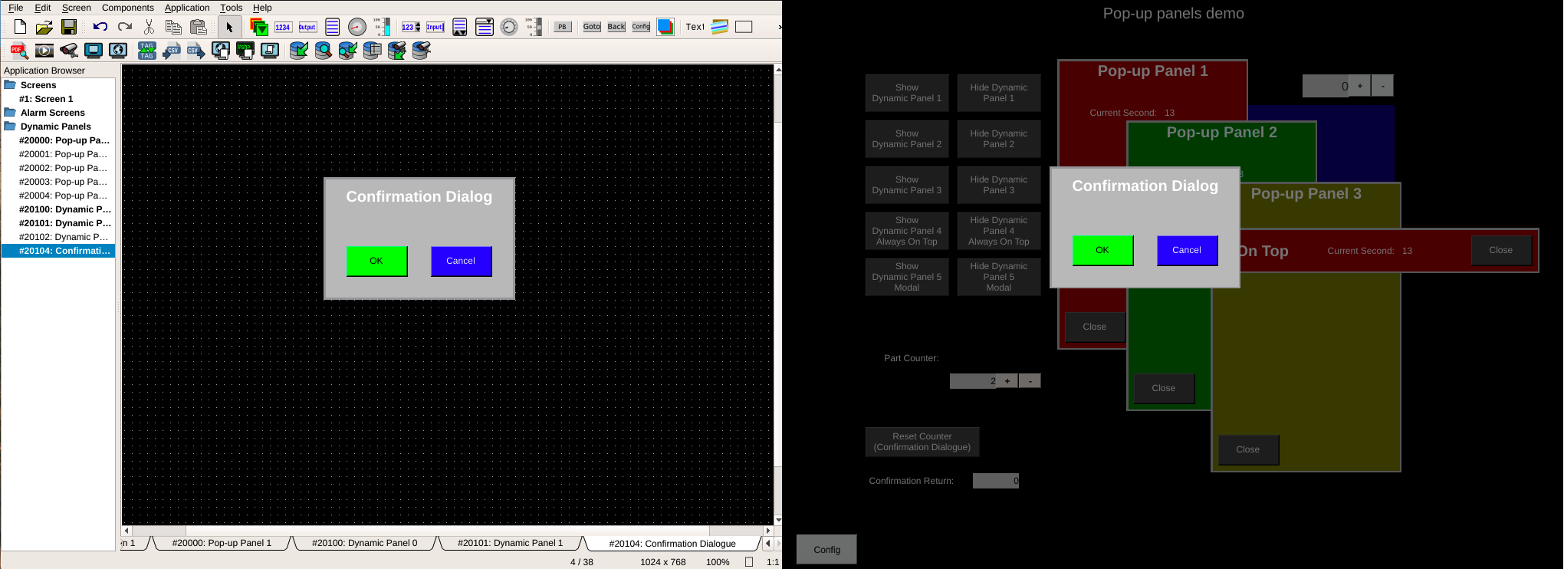This screenshot has width=1564, height=569.
Task: Open the Application menu
Action: pyautogui.click(x=187, y=8)
